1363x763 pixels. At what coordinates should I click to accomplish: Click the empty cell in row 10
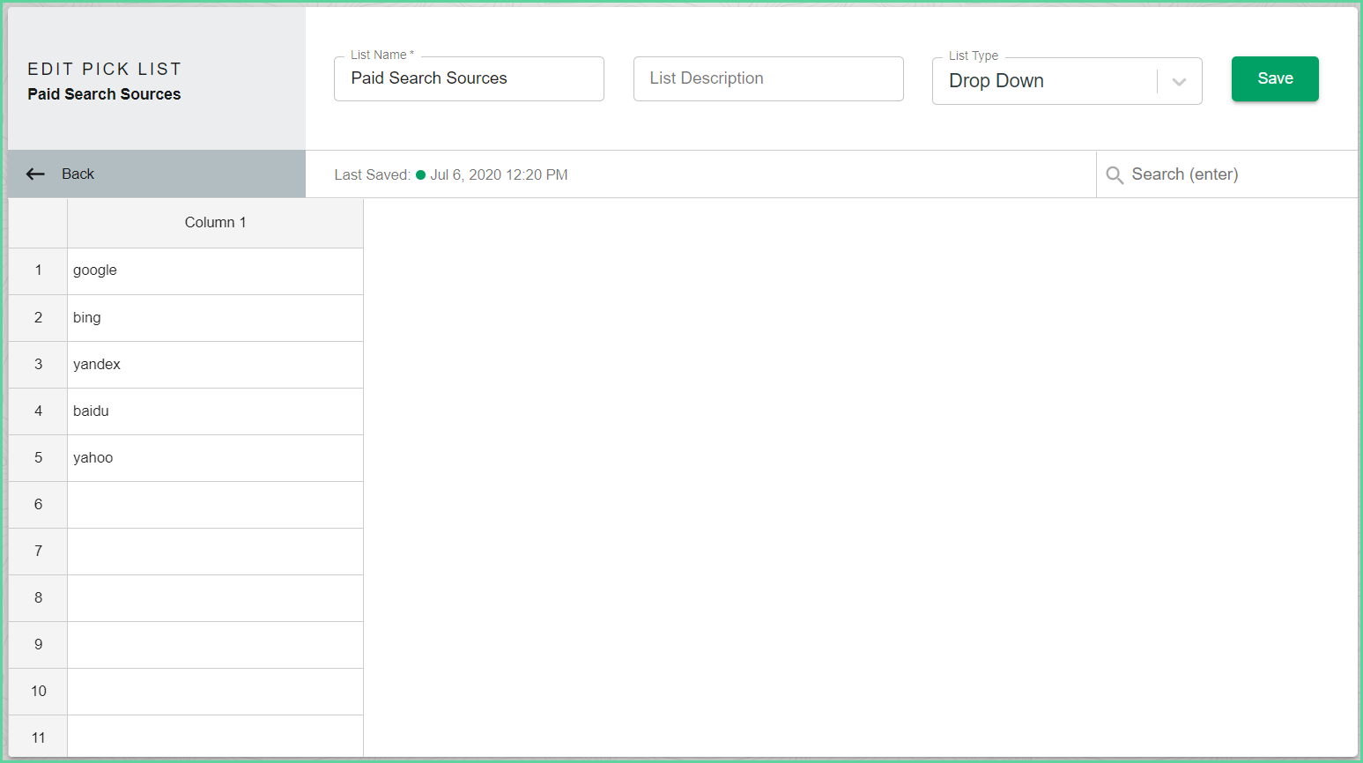(x=215, y=692)
